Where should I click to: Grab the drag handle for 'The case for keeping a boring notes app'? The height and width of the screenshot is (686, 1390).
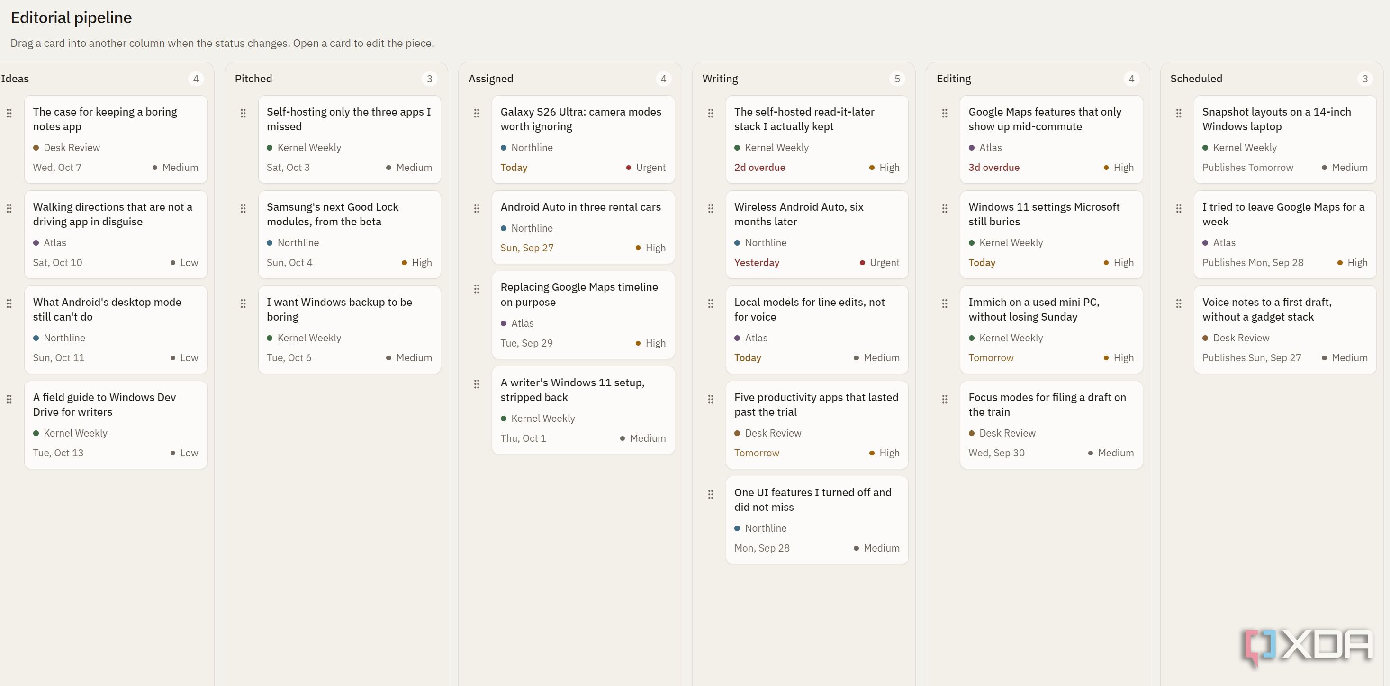tap(9, 113)
